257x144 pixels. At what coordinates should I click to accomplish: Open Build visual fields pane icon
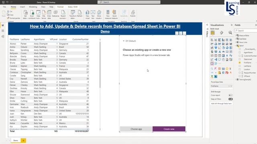pyautogui.click(x=212, y=33)
